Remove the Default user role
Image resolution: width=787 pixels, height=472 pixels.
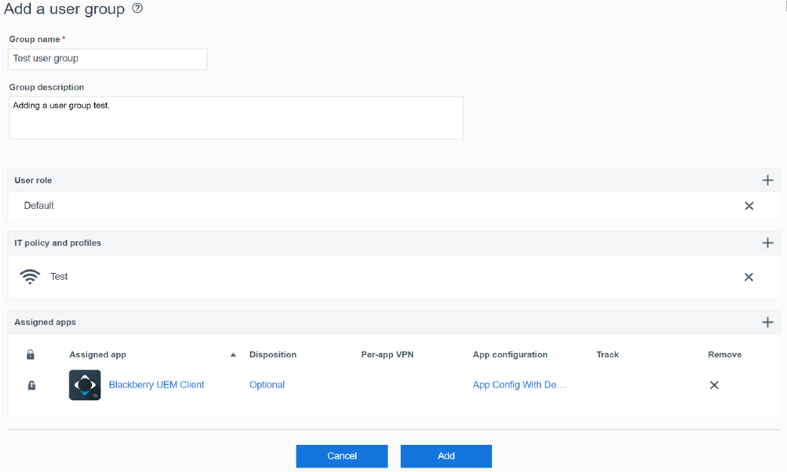click(749, 206)
